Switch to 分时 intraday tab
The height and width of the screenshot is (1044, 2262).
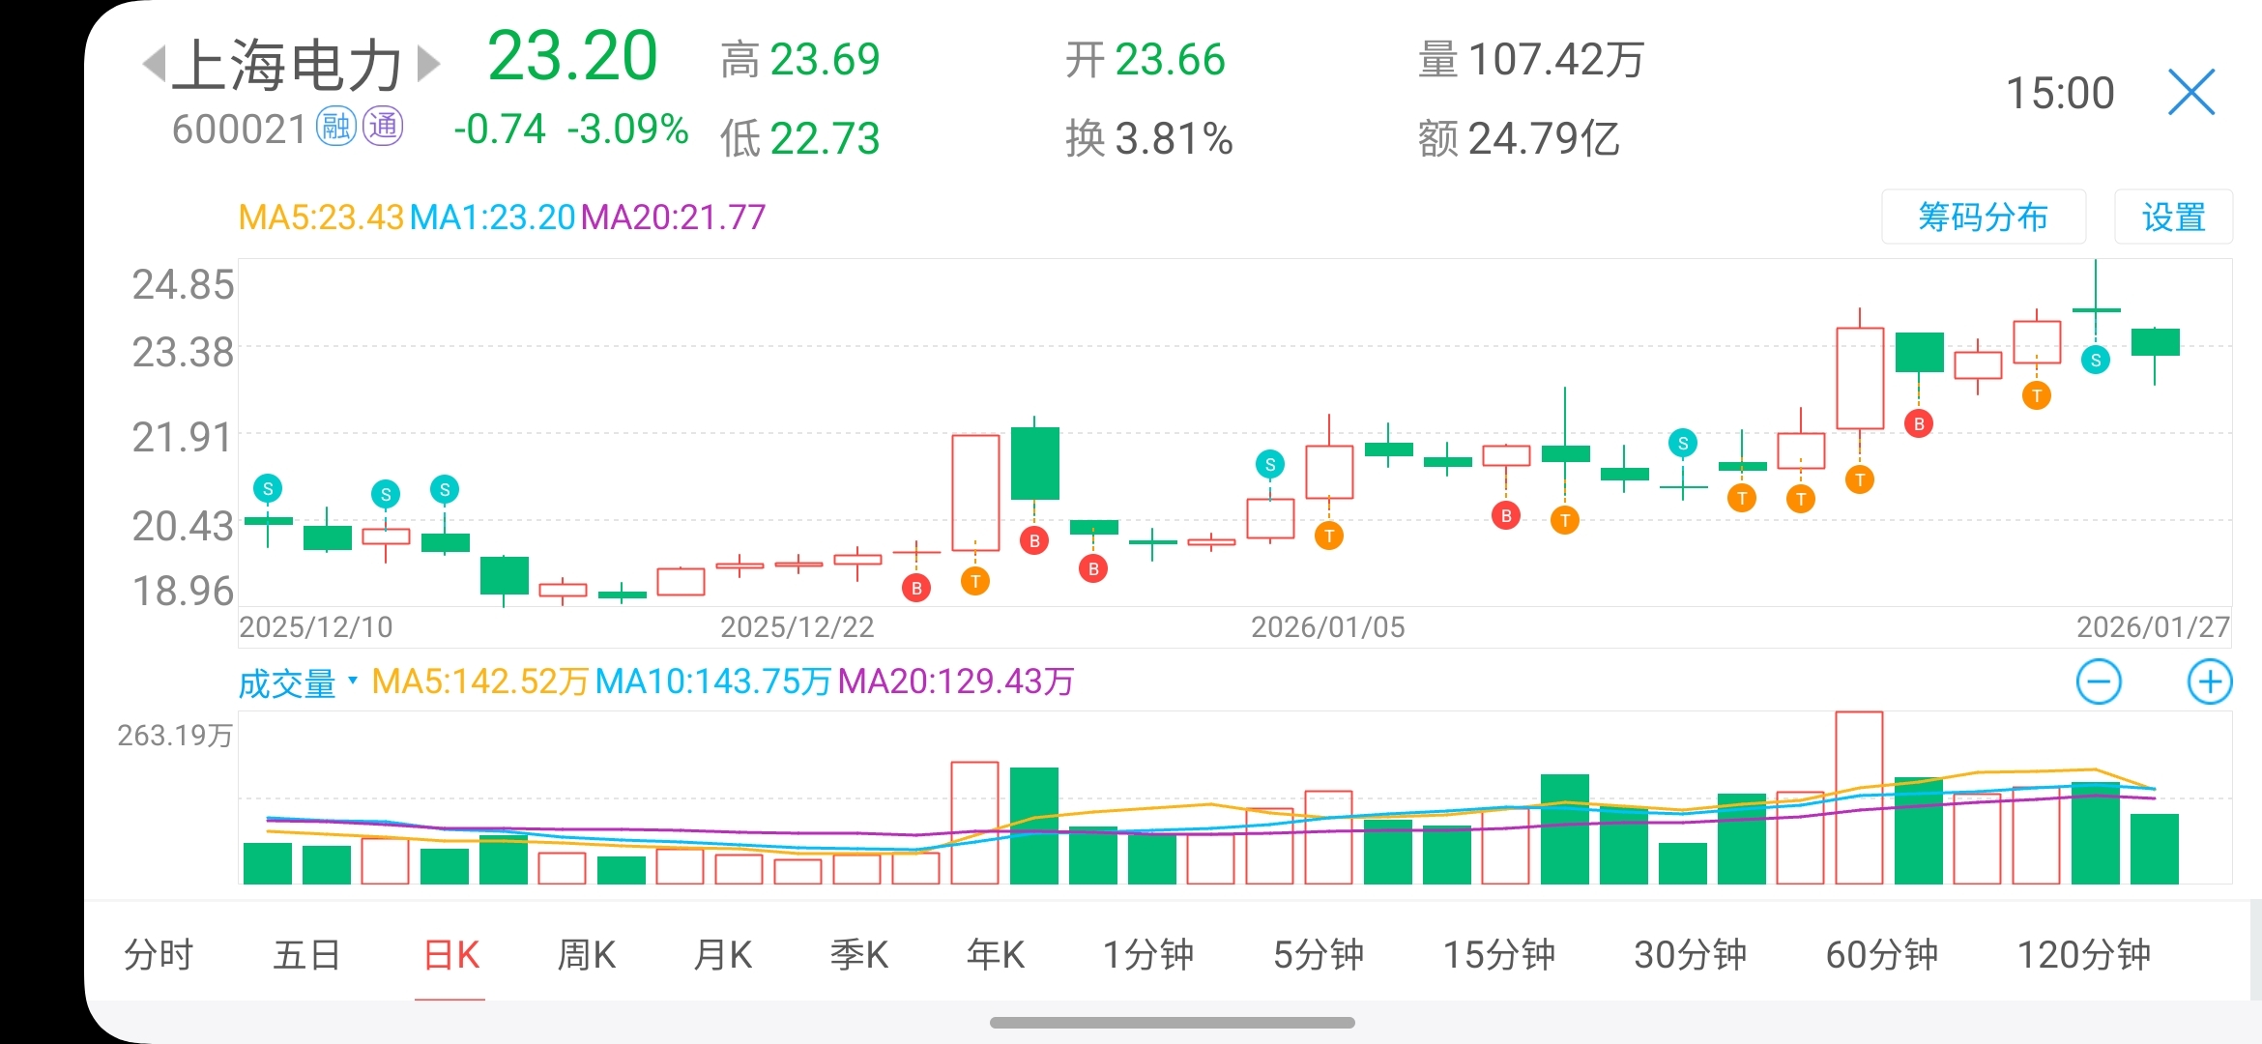click(x=159, y=955)
